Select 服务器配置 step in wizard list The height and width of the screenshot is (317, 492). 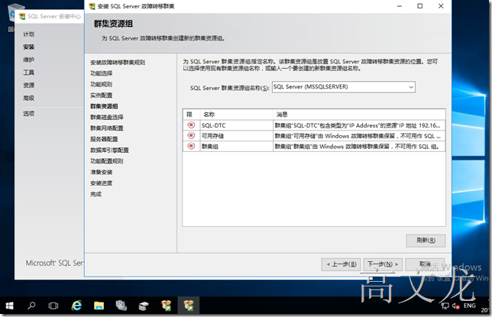(104, 139)
